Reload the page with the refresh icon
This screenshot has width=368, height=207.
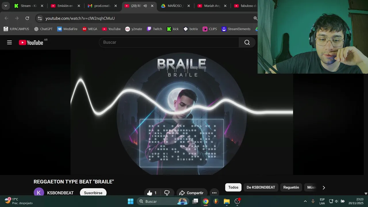(27, 18)
